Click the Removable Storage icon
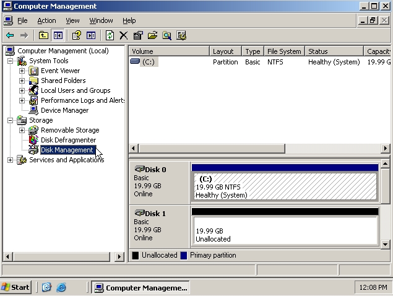This screenshot has height=296, width=393. [33, 130]
